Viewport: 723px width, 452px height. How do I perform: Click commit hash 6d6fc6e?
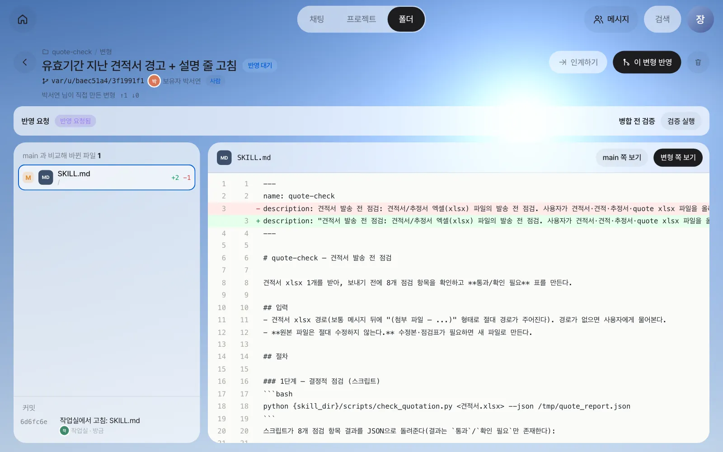click(34, 422)
